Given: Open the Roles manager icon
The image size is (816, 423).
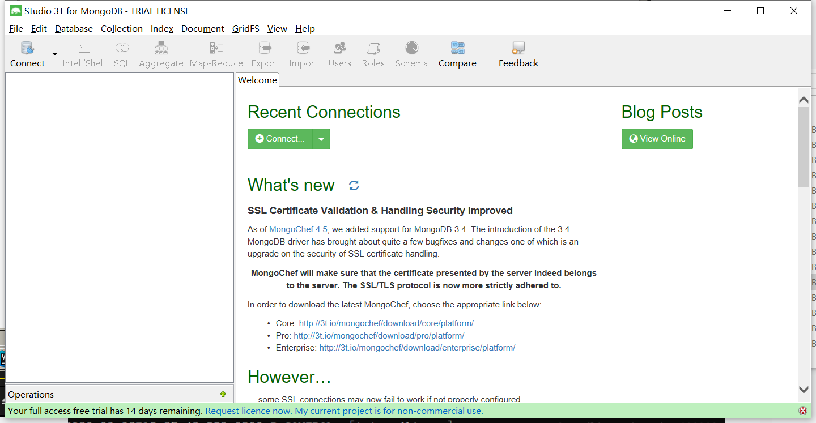Looking at the screenshot, I should (x=373, y=54).
